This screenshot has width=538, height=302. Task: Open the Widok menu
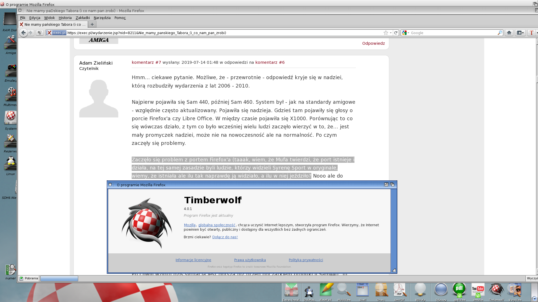pos(49,18)
